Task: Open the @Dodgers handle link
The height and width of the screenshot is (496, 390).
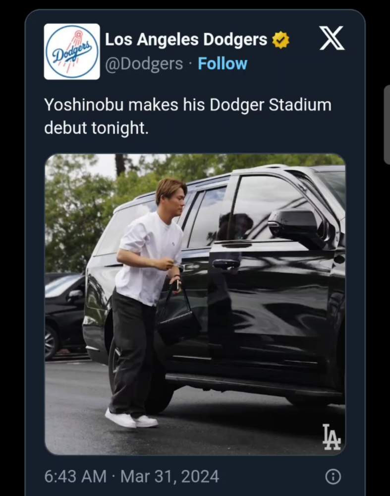Action: [144, 63]
